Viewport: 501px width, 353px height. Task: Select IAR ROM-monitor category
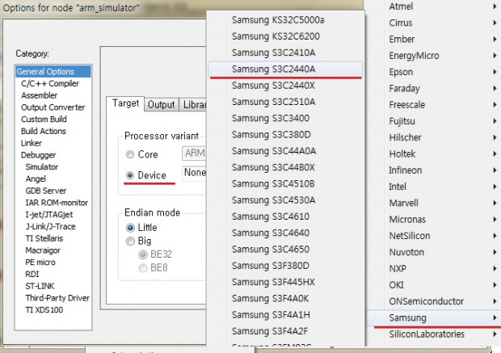[57, 203]
